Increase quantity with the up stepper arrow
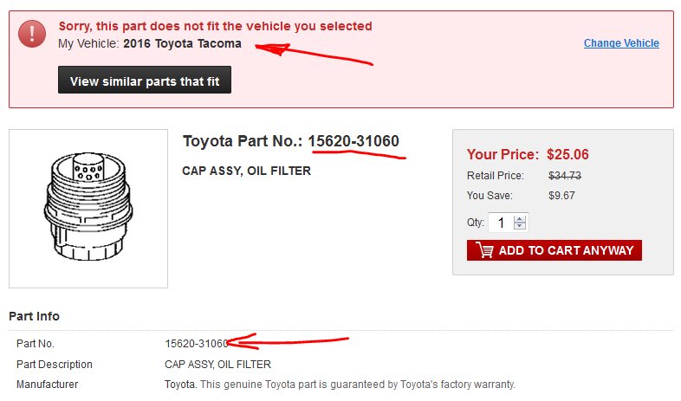Viewport: 681px width, 401px height. (520, 219)
